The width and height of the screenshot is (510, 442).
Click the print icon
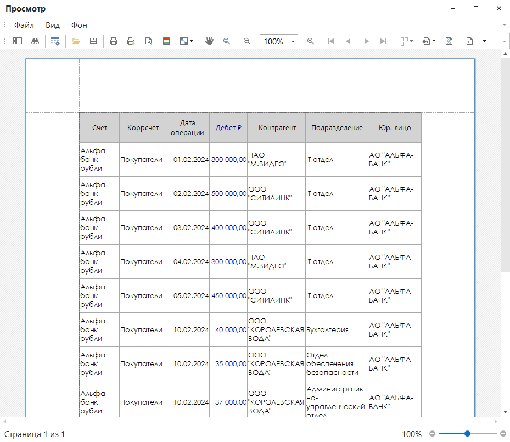click(114, 41)
